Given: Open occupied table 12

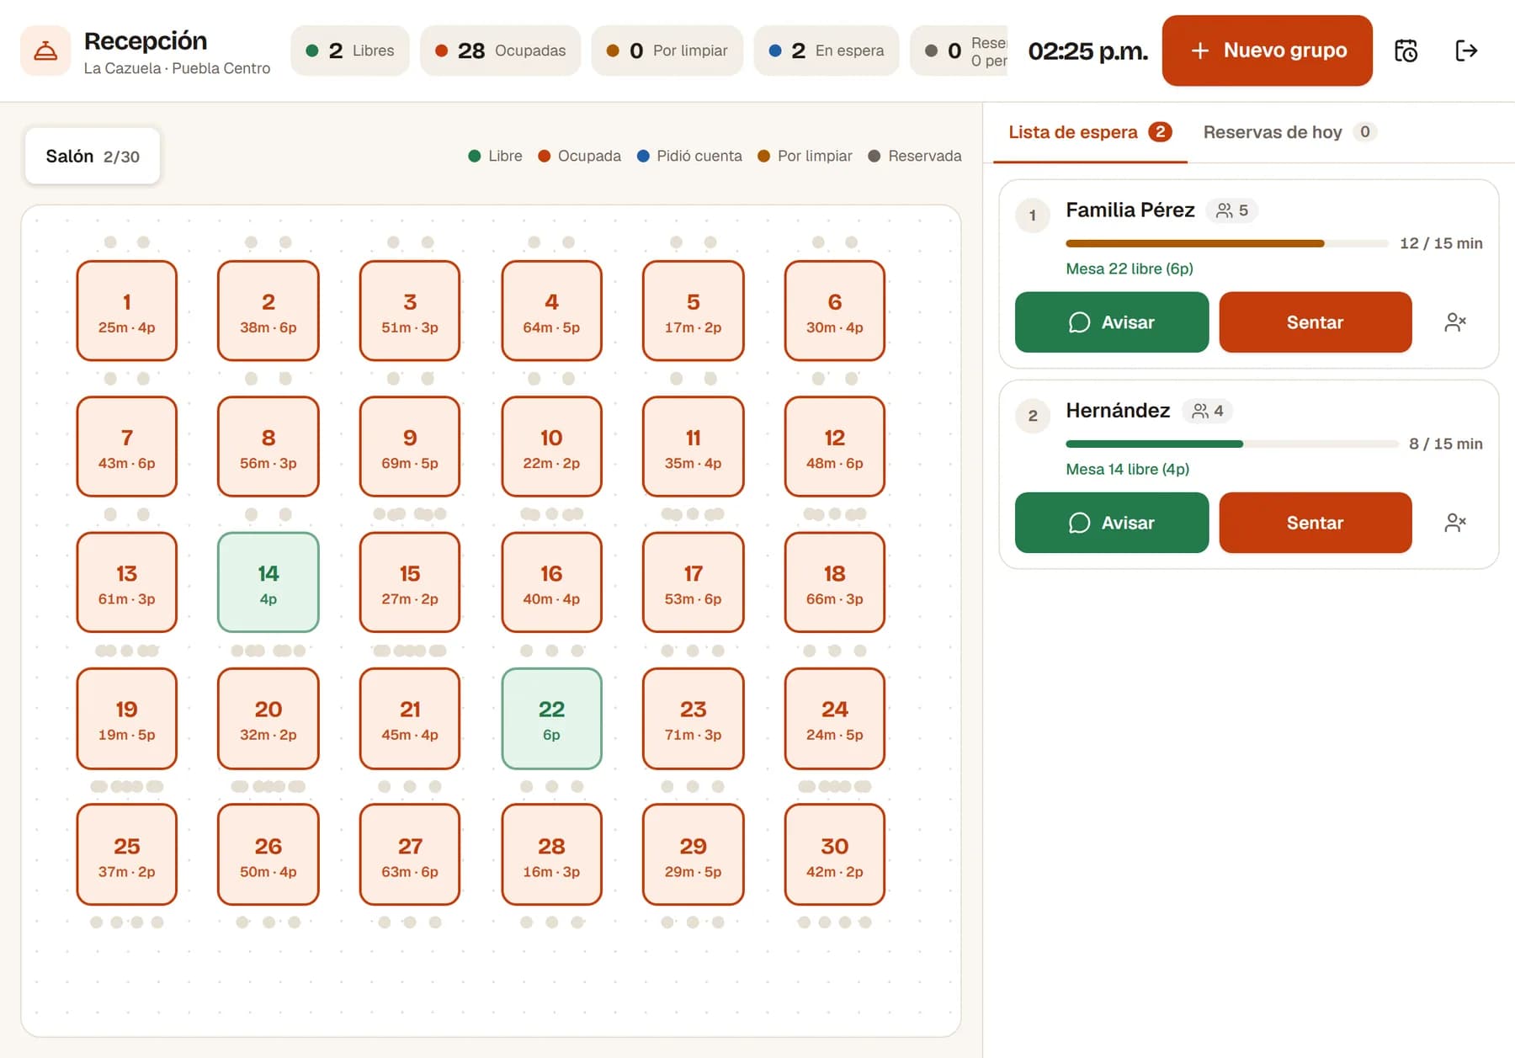Looking at the screenshot, I should tap(834, 446).
